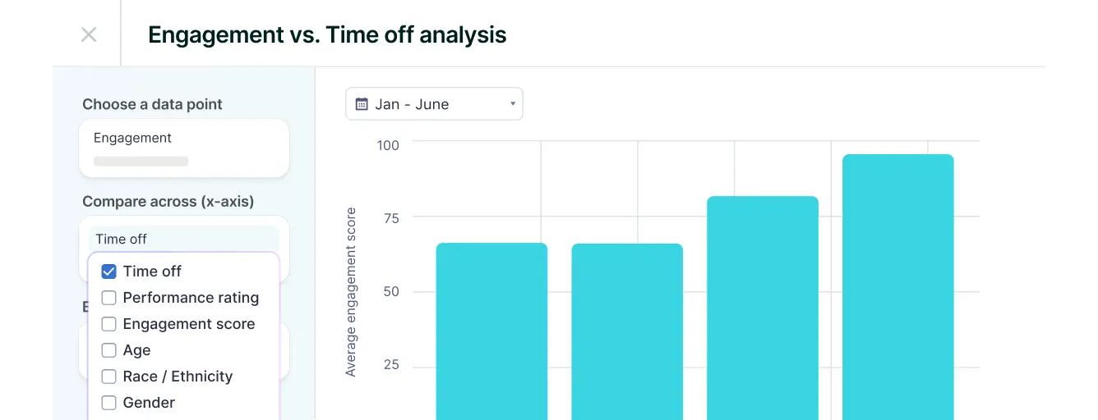This screenshot has width=1098, height=420.
Task: Open the Engagement data point selector
Action: [x=183, y=148]
